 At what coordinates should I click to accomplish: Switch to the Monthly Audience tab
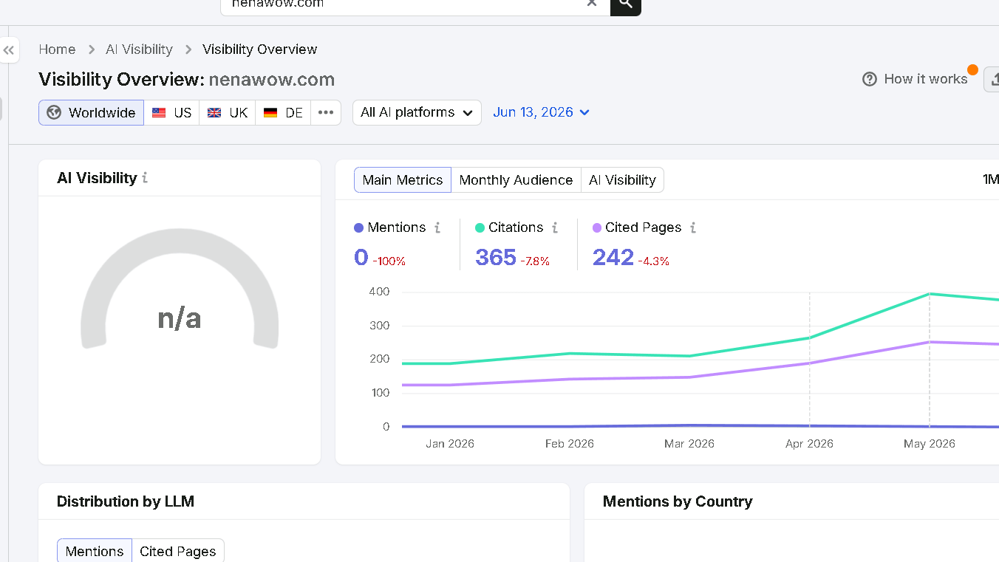[x=516, y=179]
